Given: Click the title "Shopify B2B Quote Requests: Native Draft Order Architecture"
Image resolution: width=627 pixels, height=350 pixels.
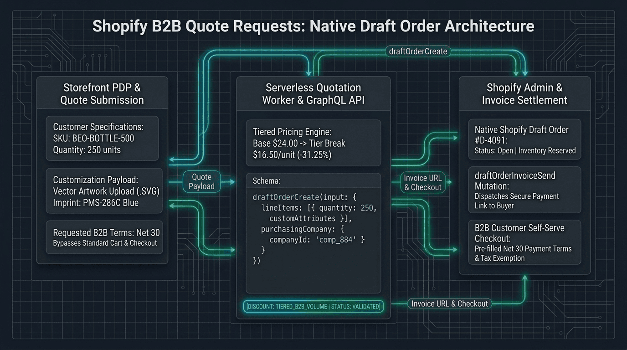Looking at the screenshot, I should 313,26.
